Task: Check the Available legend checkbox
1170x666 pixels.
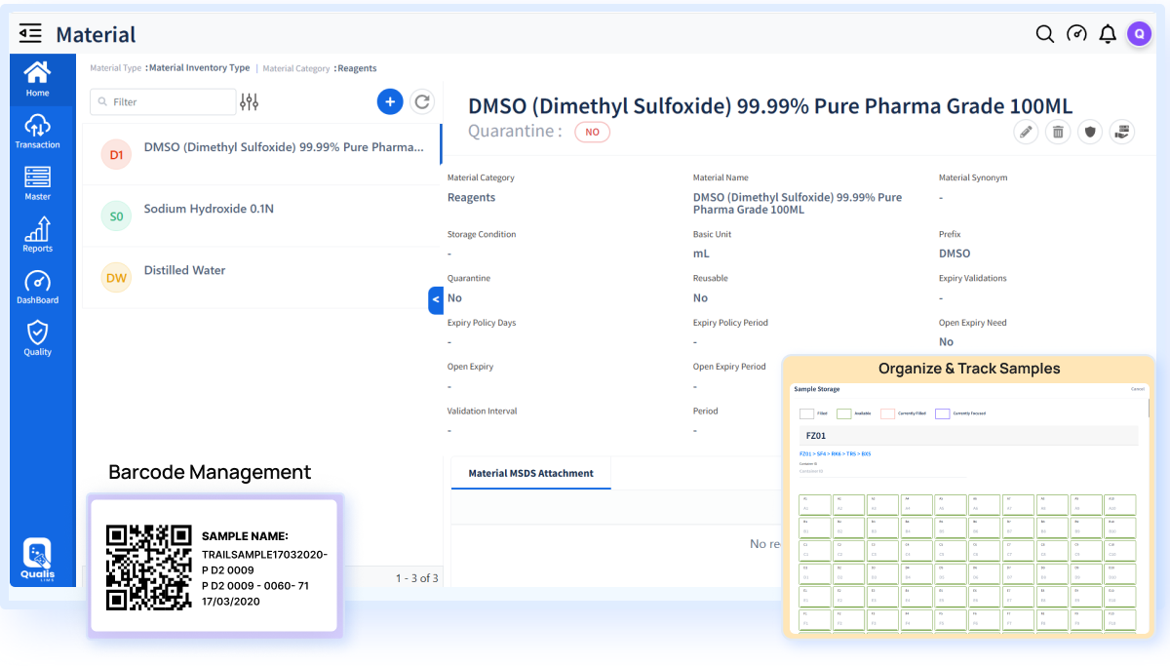Action: (842, 412)
